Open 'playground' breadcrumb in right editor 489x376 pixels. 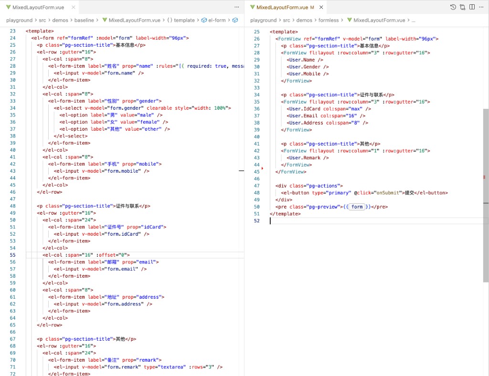[x=263, y=20]
